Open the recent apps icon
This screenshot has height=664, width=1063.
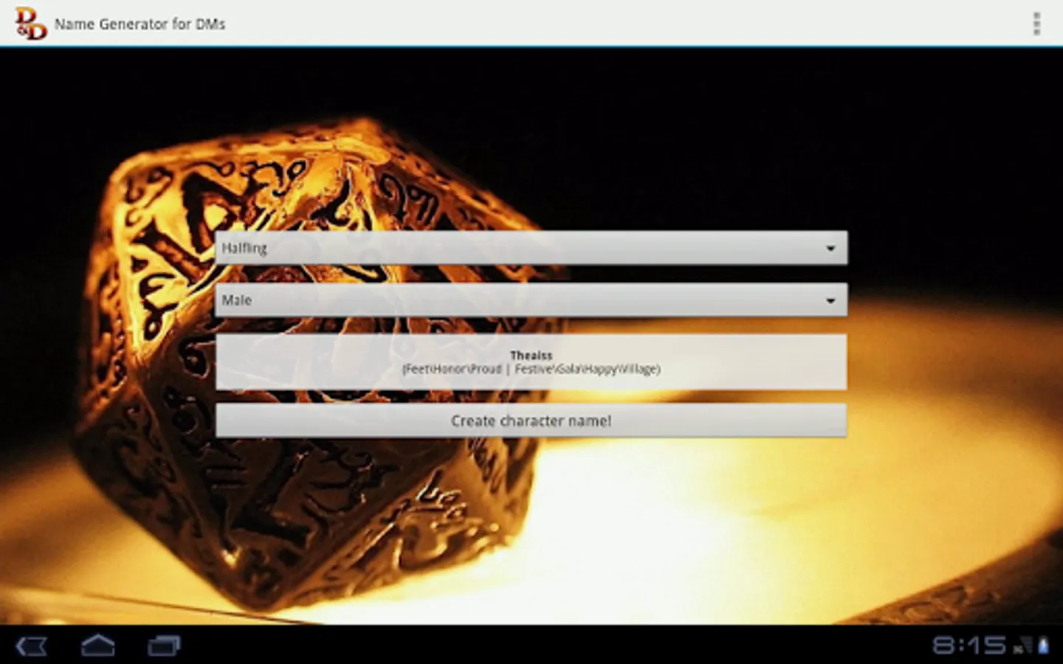click(x=164, y=646)
